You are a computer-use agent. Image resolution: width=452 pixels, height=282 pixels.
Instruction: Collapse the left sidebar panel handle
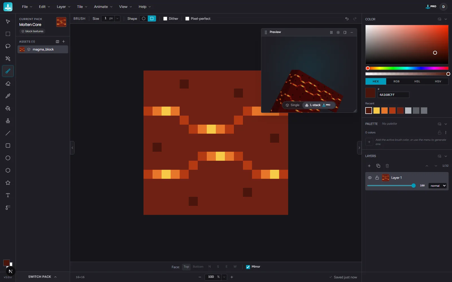click(72, 148)
